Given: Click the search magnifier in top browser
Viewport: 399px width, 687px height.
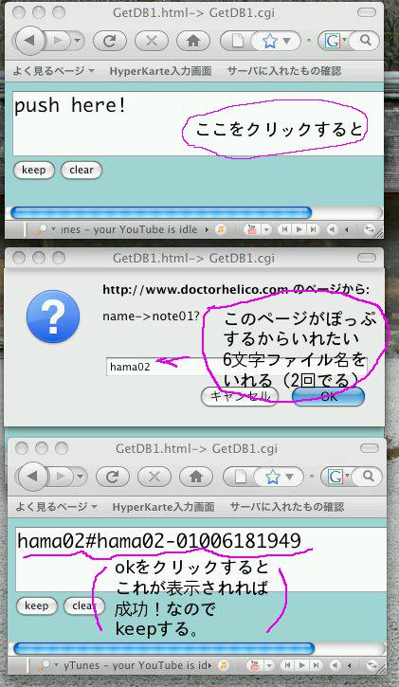Looking at the screenshot, I should point(365,41).
